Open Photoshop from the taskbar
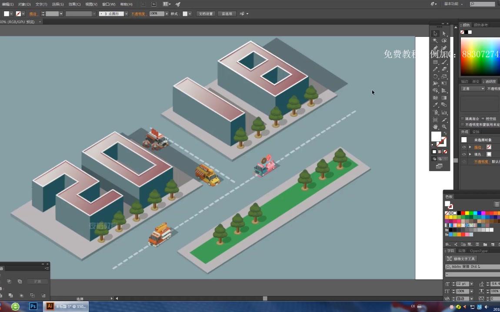The width and height of the screenshot is (500, 312). [33, 306]
